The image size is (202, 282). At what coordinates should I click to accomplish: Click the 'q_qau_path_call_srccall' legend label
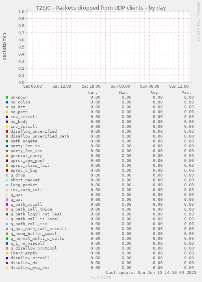[39, 229]
